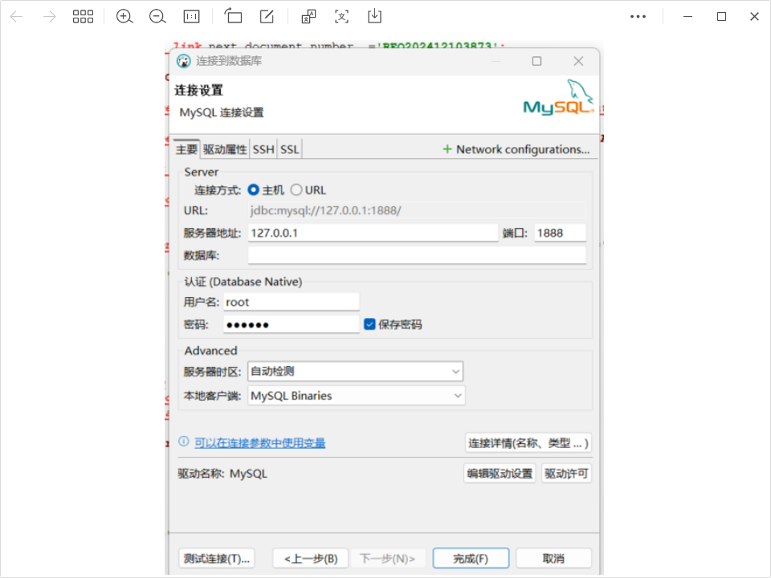
Task: Click the 认证 (Database Native) group label
Action: pos(243,282)
